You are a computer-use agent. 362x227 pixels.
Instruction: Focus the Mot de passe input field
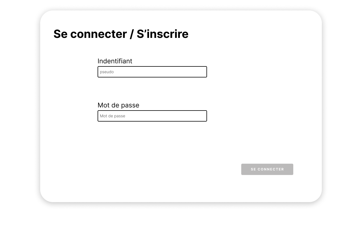152,116
